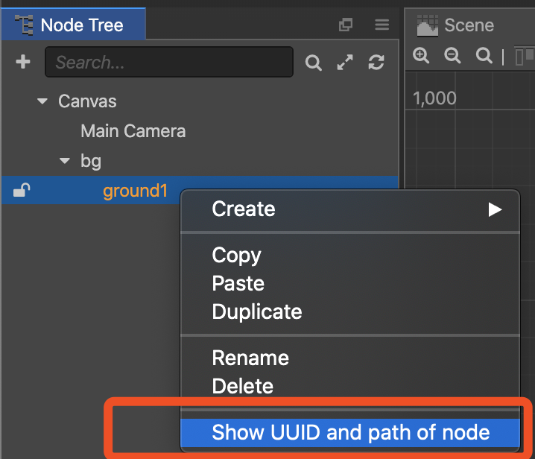
Task: Choose Duplicate from the context menu
Action: coord(256,311)
